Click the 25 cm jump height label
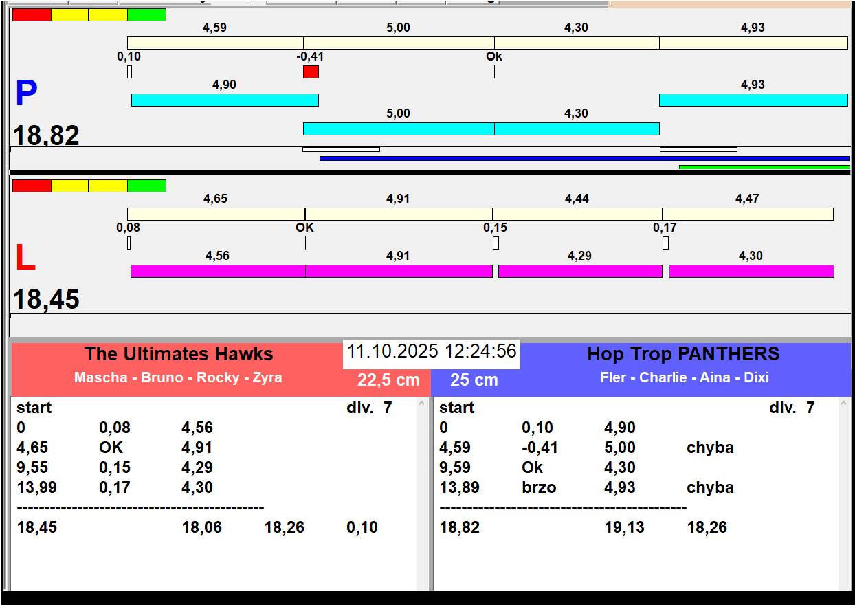855x605 pixels. click(x=474, y=380)
